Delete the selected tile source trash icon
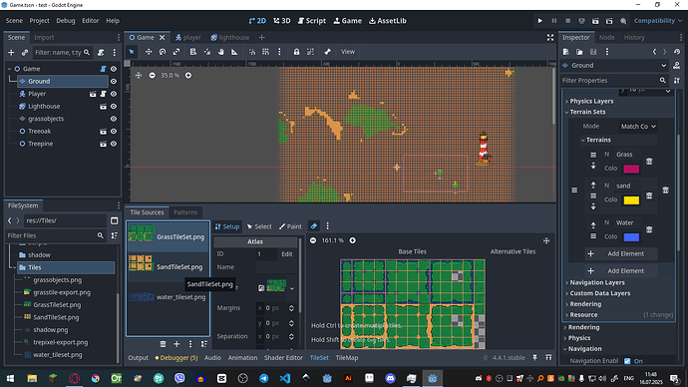 163,344
